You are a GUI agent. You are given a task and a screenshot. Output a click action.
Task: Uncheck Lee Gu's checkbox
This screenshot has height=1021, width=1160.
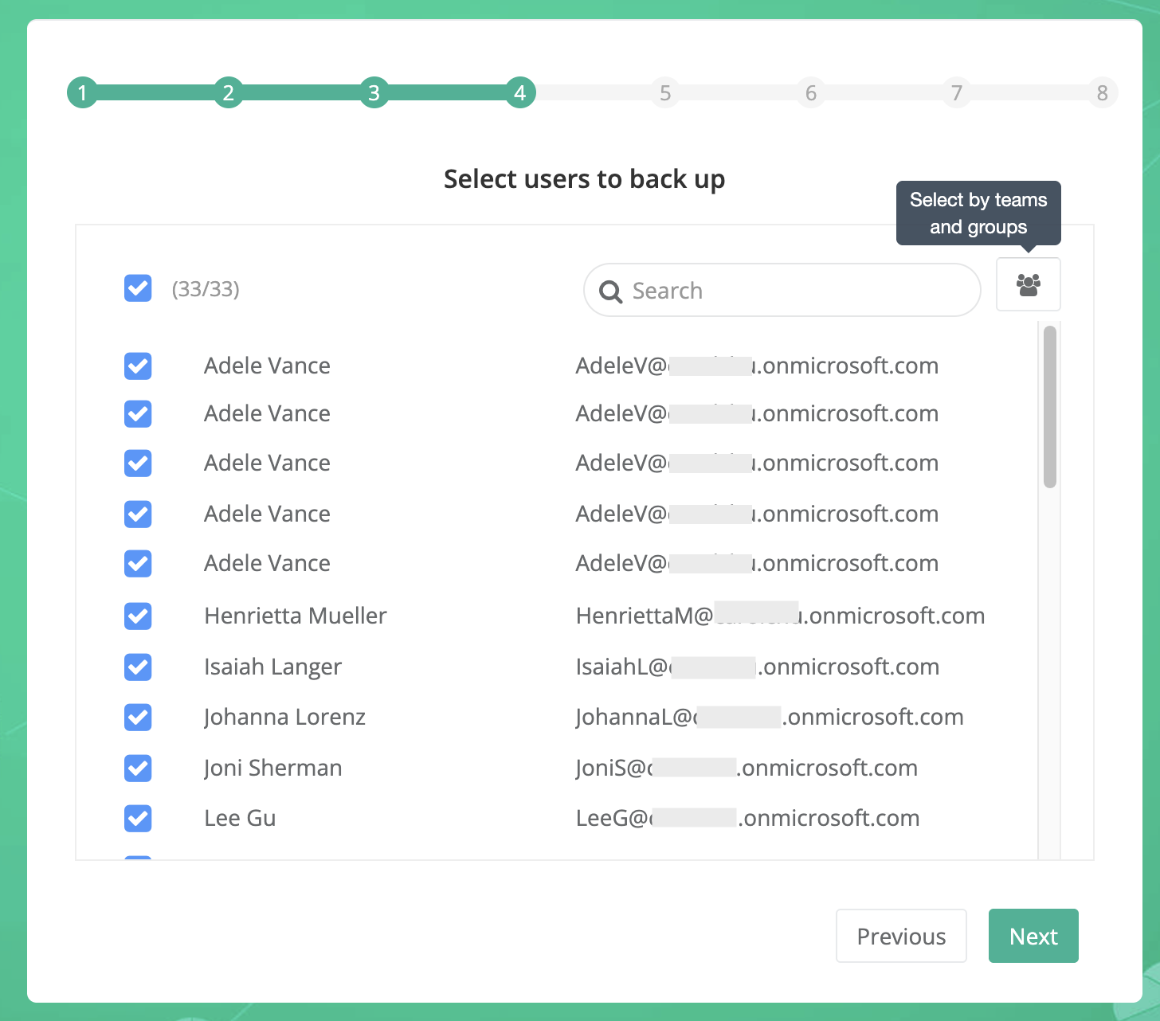pyautogui.click(x=137, y=818)
